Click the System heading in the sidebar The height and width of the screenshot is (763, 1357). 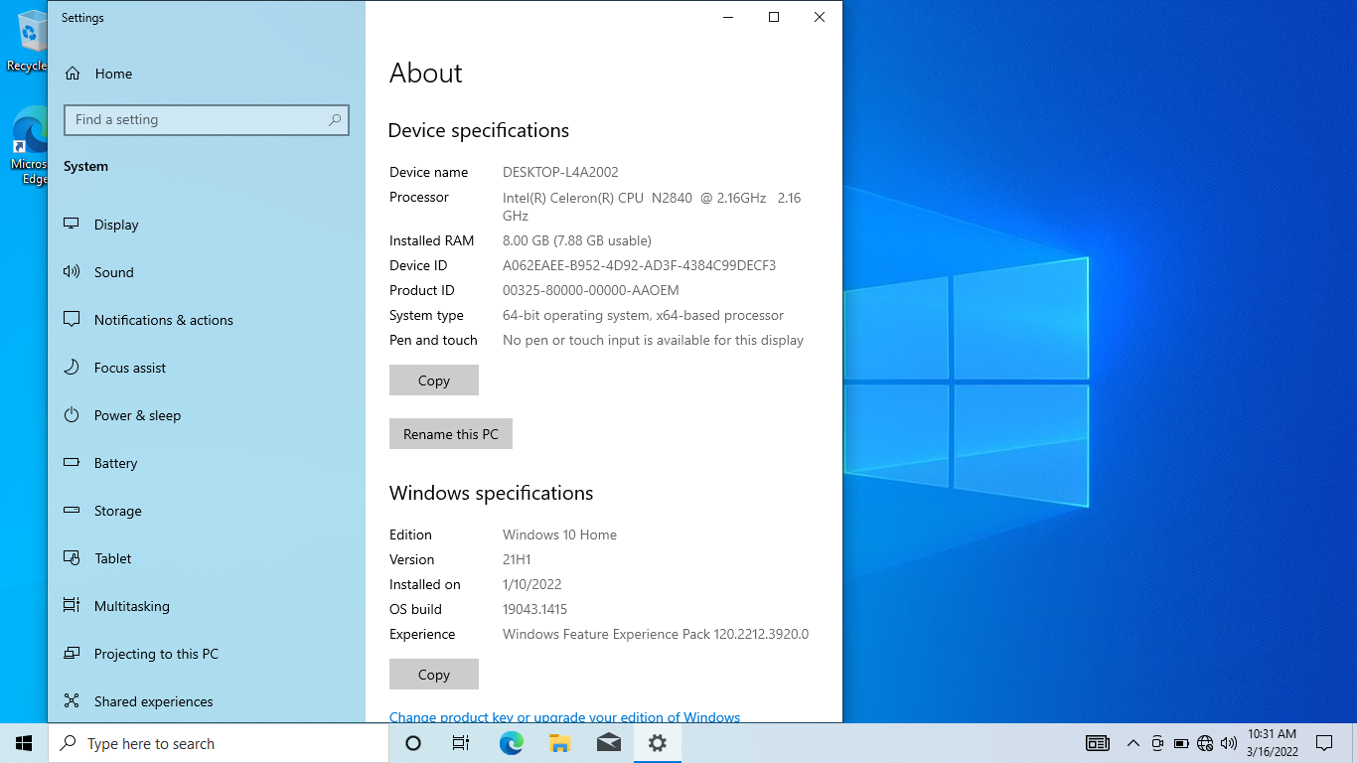(x=85, y=166)
